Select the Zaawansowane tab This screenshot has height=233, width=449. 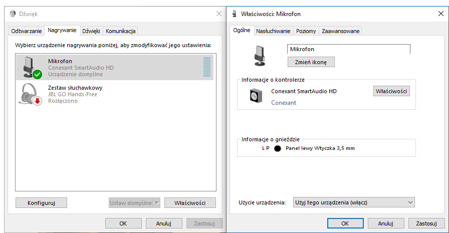[340, 31]
